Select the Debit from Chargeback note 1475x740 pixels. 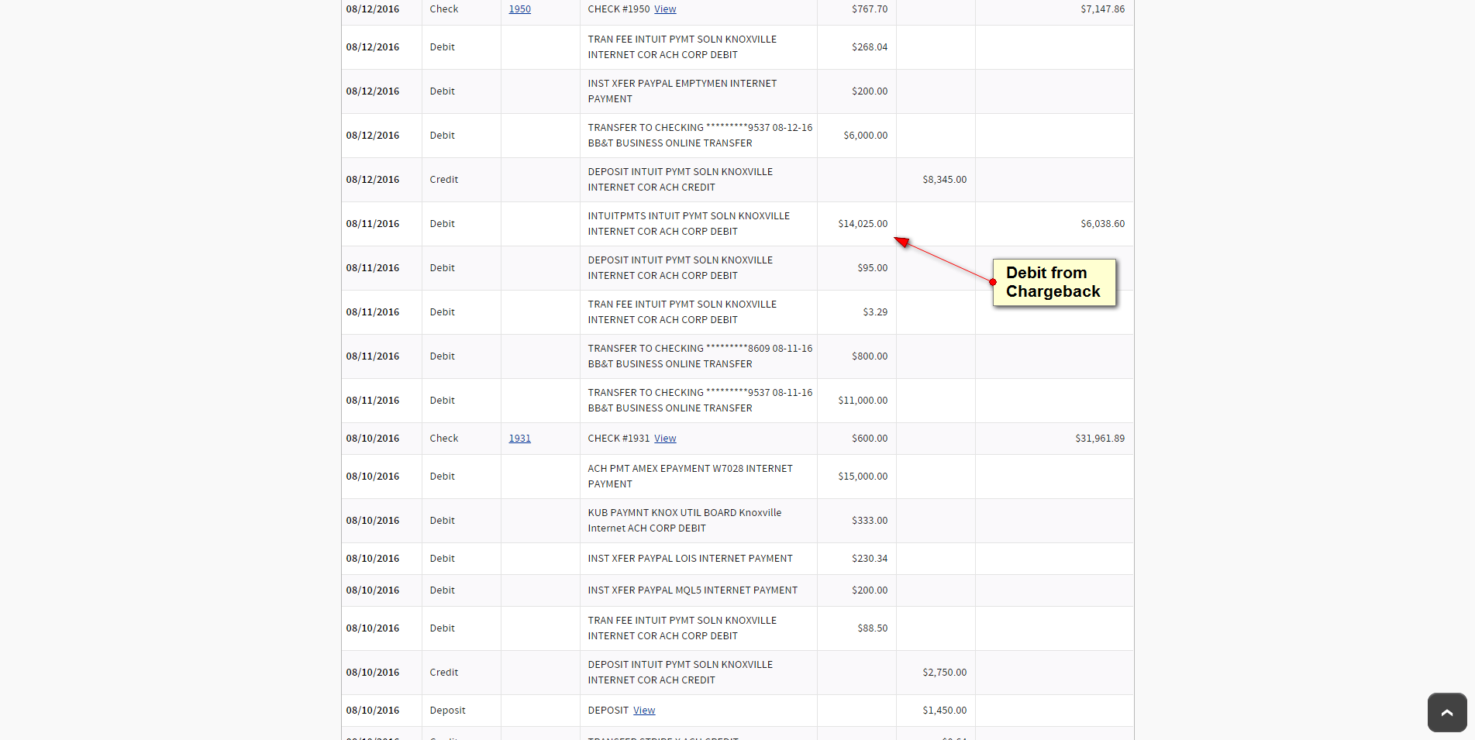1053,283
